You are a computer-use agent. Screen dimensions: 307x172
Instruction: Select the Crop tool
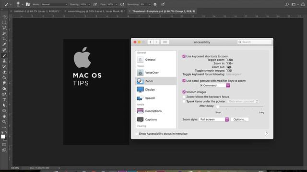[x=4, y=39]
